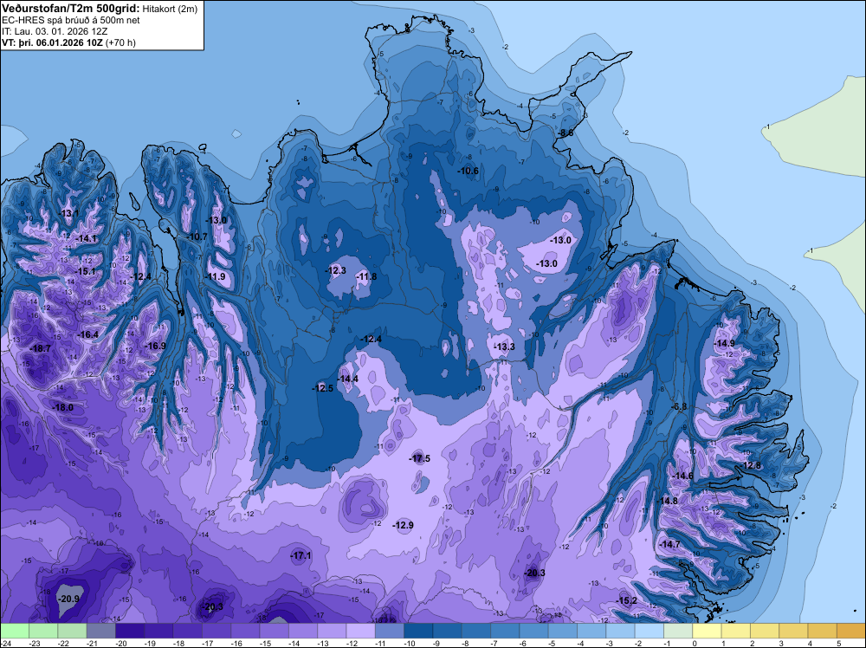This screenshot has width=866, height=648.
Task: Select the legend swatch labeled -17
Action: point(216,631)
